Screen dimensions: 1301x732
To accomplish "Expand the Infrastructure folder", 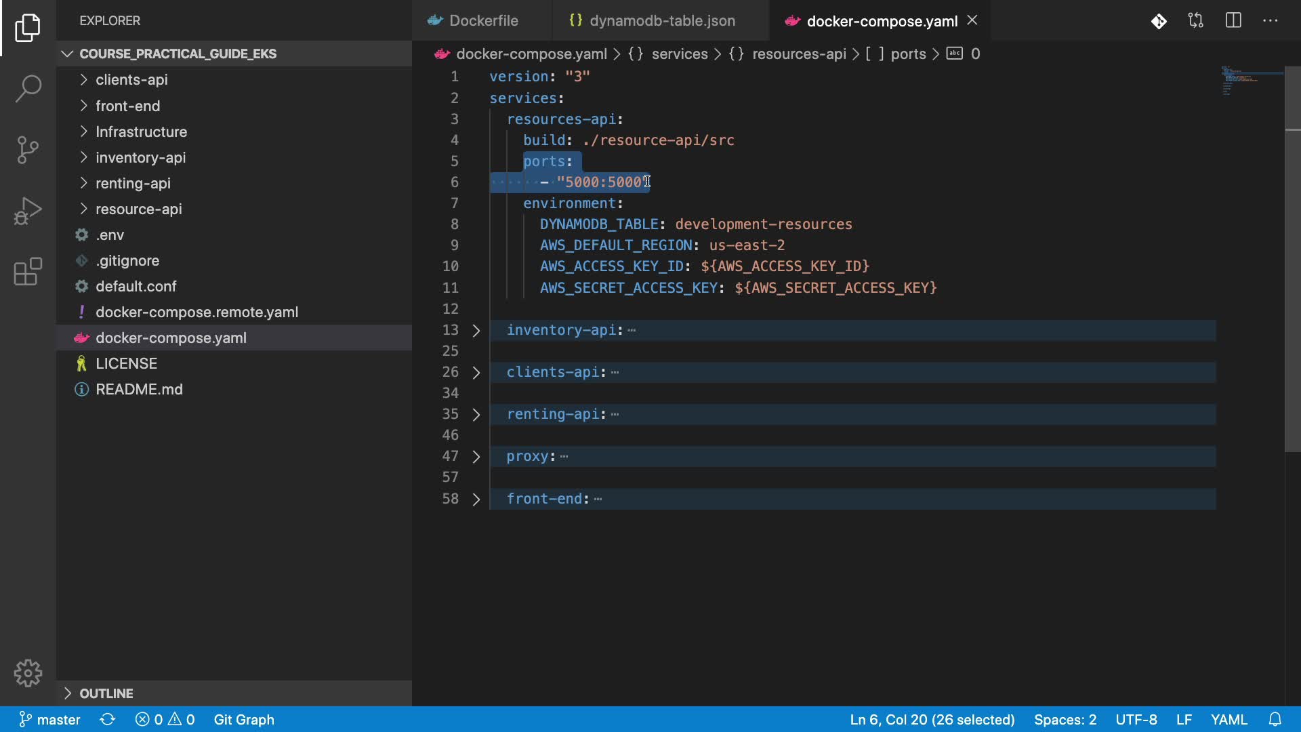I will pyautogui.click(x=141, y=131).
